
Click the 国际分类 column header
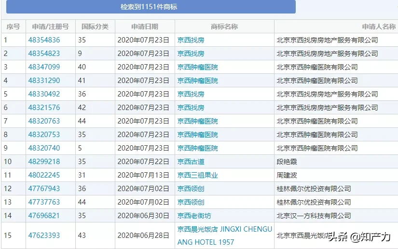coord(95,27)
